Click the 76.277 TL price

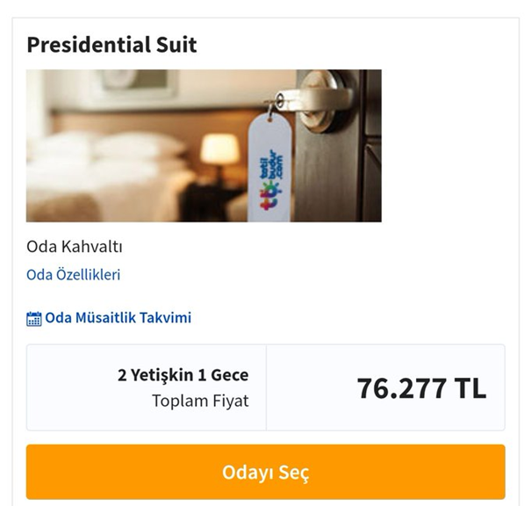click(x=420, y=387)
